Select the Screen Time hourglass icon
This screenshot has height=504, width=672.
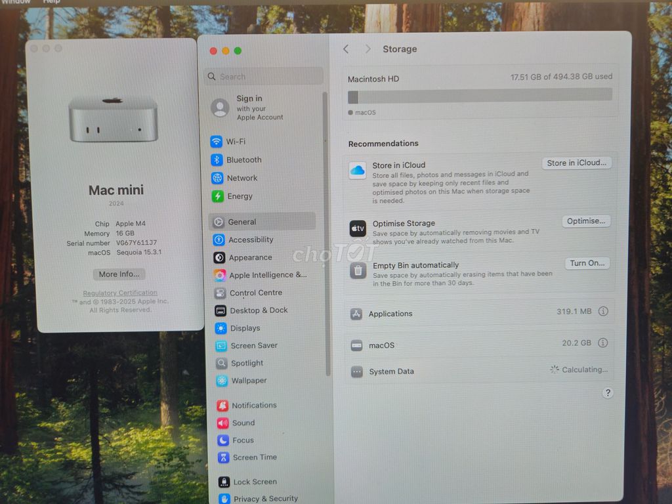coord(223,457)
